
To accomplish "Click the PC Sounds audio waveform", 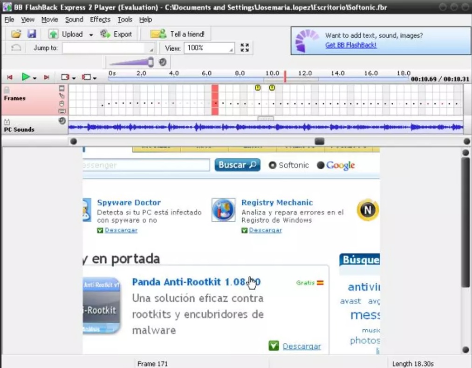I will tap(266, 127).
